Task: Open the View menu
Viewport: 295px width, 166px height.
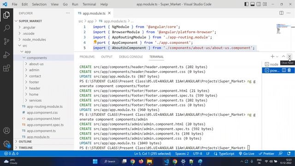Action: 54,4
